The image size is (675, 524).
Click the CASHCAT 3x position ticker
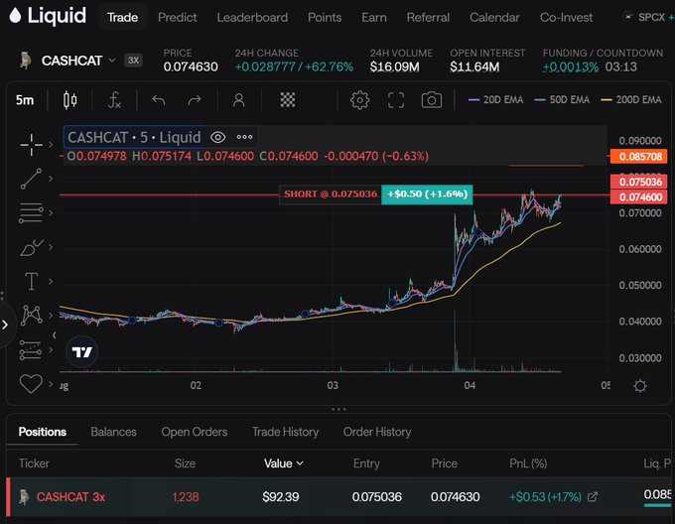[70, 497]
